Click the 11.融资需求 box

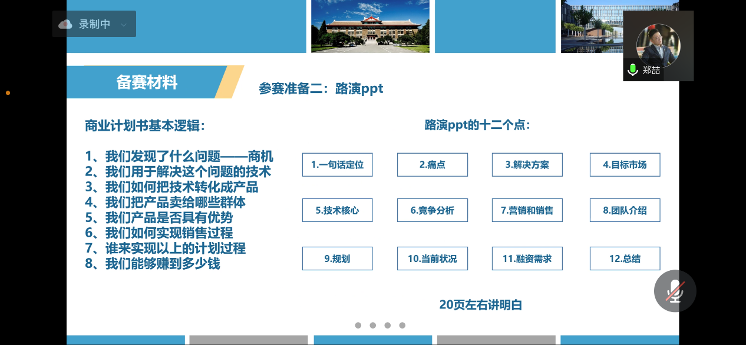pos(527,258)
